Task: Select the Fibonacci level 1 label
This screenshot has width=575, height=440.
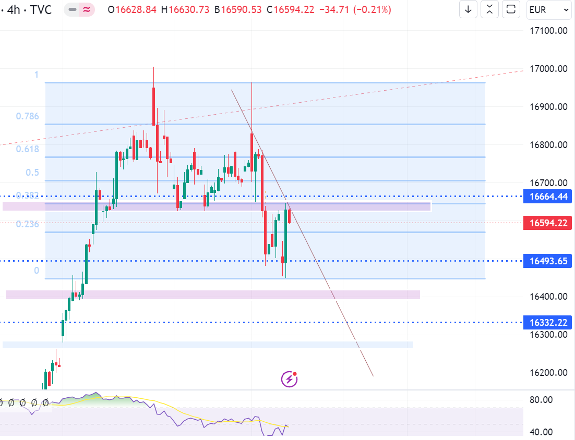Action: point(37,75)
